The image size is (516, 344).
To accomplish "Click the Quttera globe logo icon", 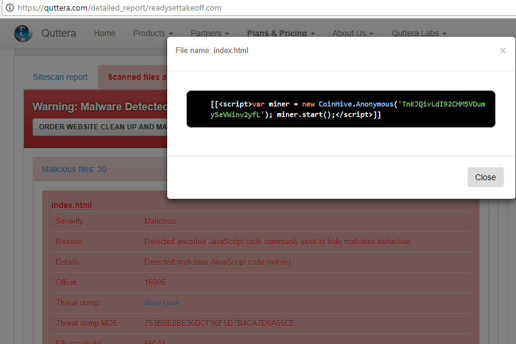I will pos(23,33).
